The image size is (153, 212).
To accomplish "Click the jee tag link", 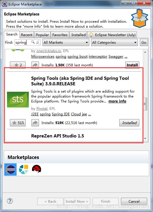I will 84,114.
